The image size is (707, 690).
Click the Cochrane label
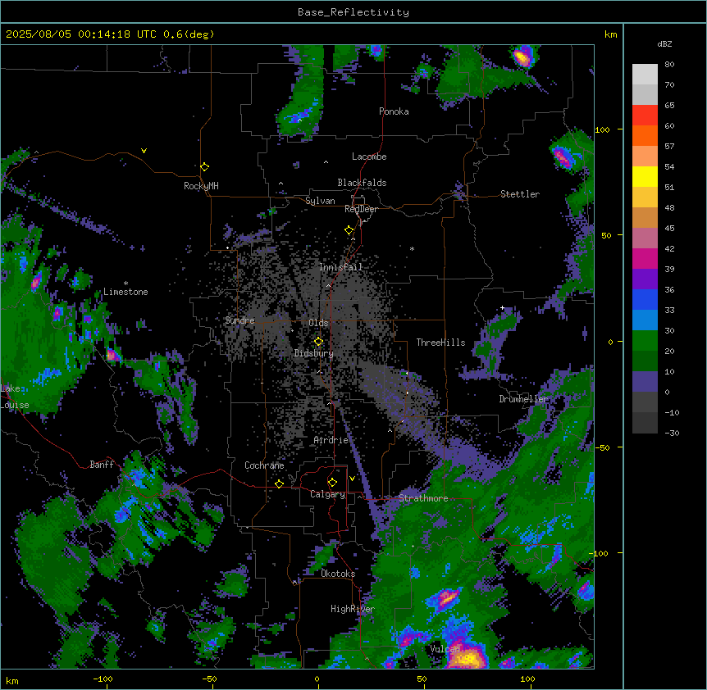264,465
